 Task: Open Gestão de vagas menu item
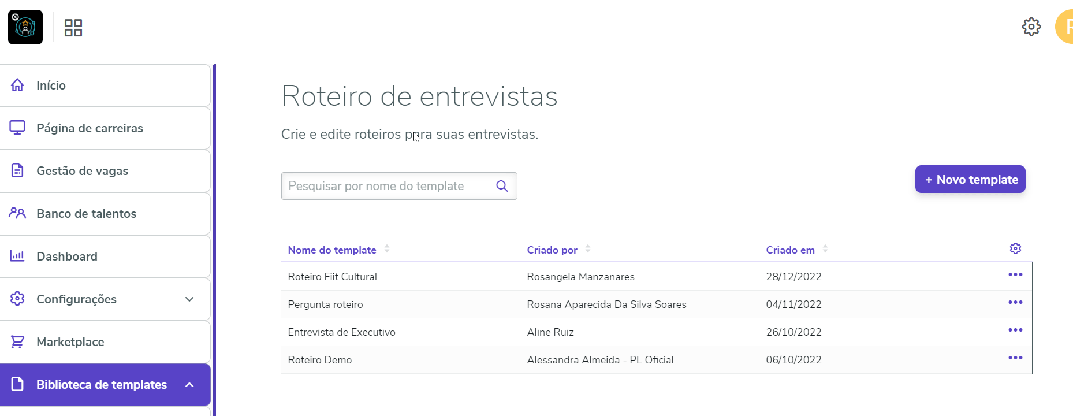[x=105, y=171]
